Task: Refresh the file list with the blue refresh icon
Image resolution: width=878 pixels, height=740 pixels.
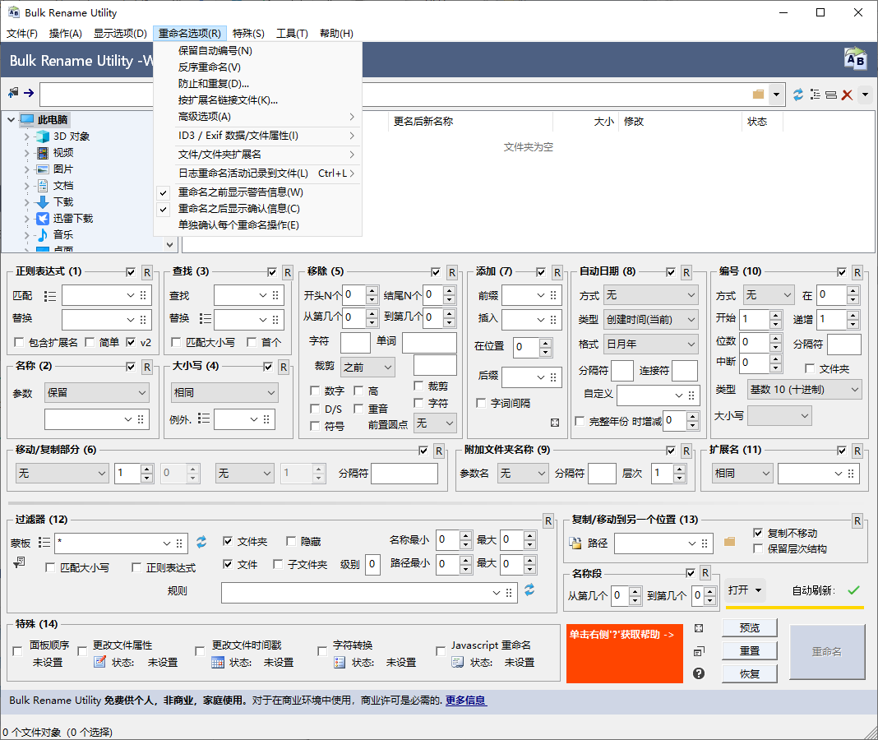Action: pyautogui.click(x=797, y=94)
